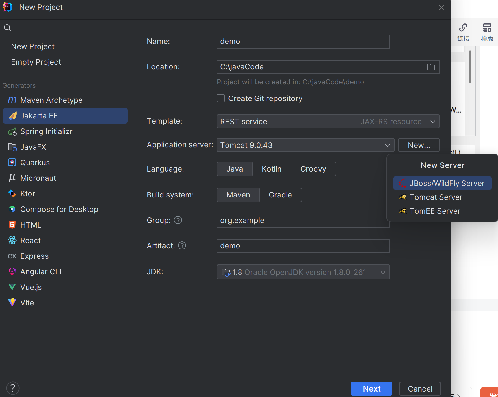Click the Compose for Desktop icon

(12, 209)
